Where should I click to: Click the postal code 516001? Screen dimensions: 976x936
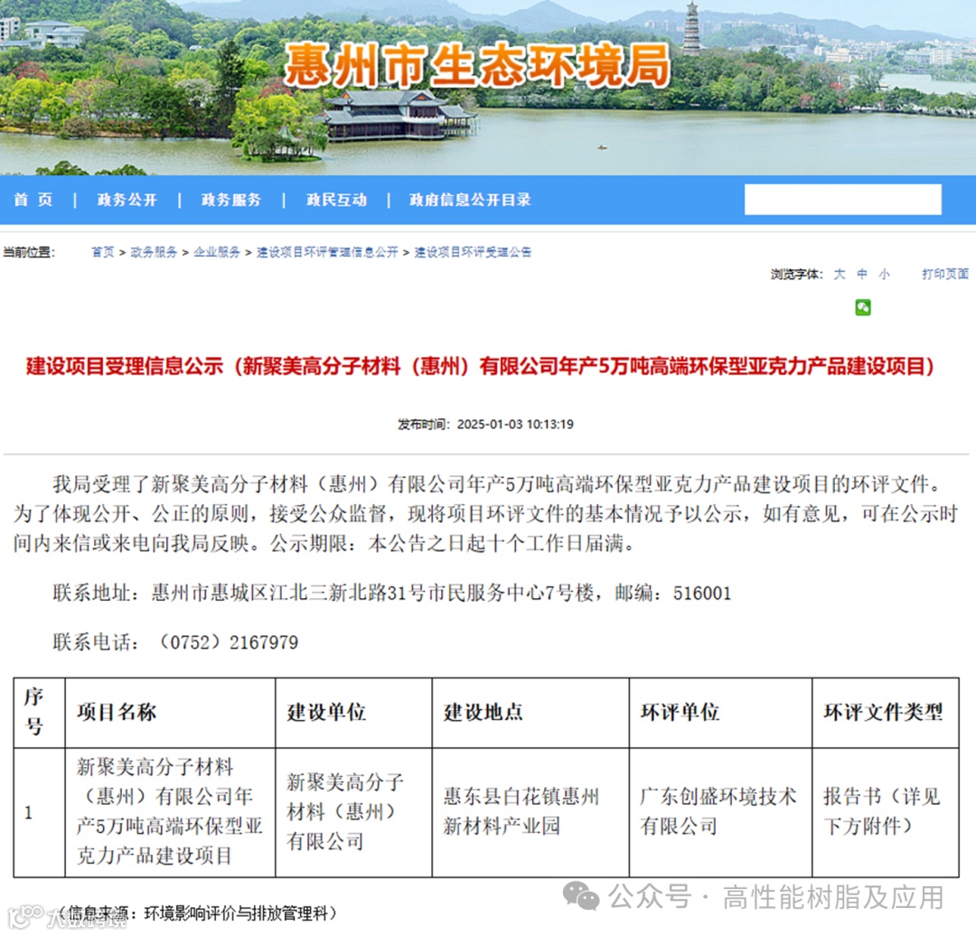tap(702, 593)
